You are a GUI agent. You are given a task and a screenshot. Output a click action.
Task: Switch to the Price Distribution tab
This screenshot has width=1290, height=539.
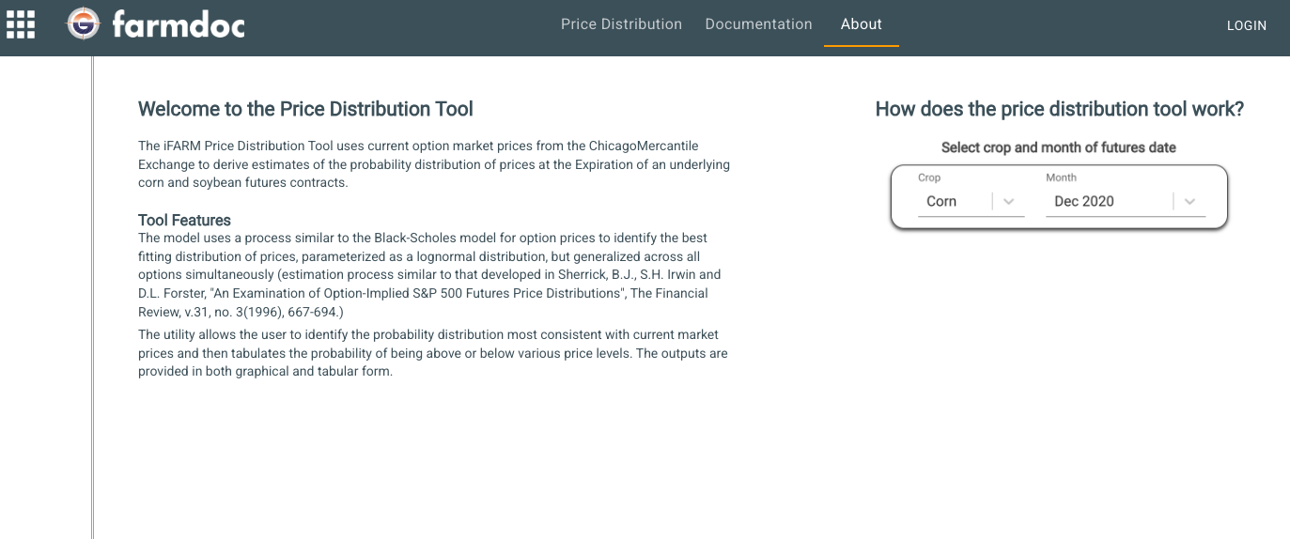coord(621,24)
